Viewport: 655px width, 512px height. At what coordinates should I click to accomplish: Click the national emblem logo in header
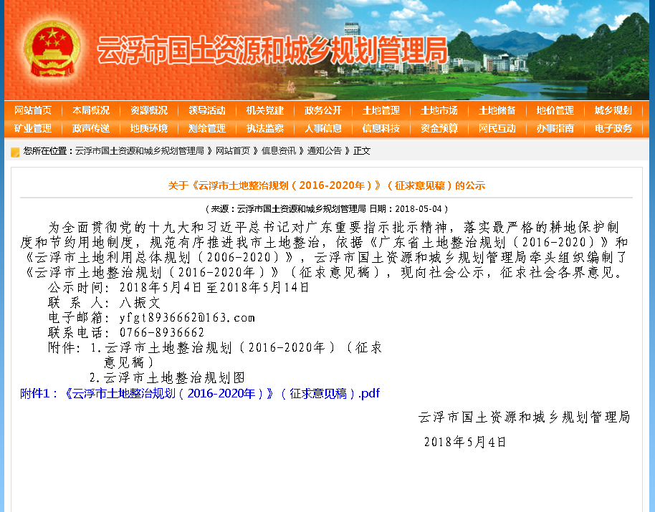(47, 49)
